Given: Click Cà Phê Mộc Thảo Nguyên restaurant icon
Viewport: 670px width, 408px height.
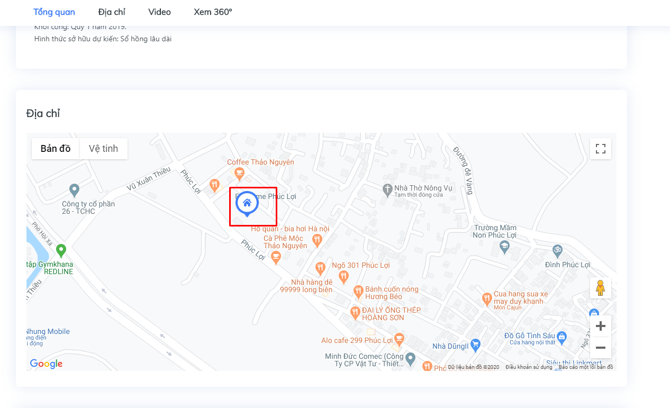Looking at the screenshot, I should click(x=317, y=241).
